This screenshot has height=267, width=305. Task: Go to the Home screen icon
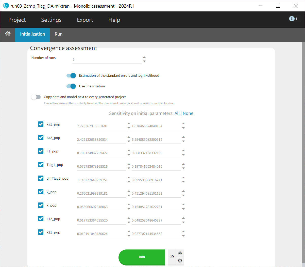pyautogui.click(x=8, y=34)
